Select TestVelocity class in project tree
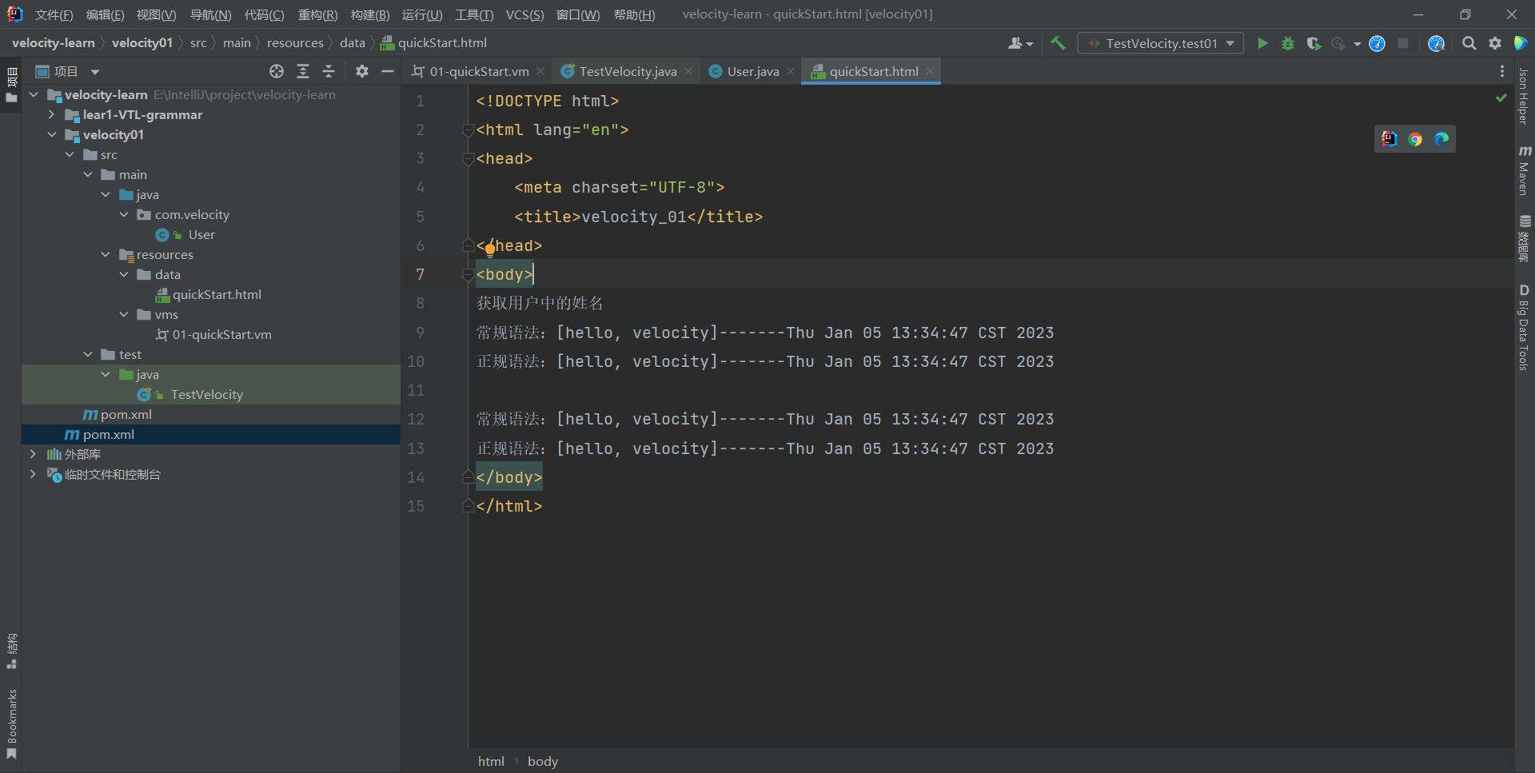This screenshot has width=1535, height=773. pyautogui.click(x=206, y=394)
